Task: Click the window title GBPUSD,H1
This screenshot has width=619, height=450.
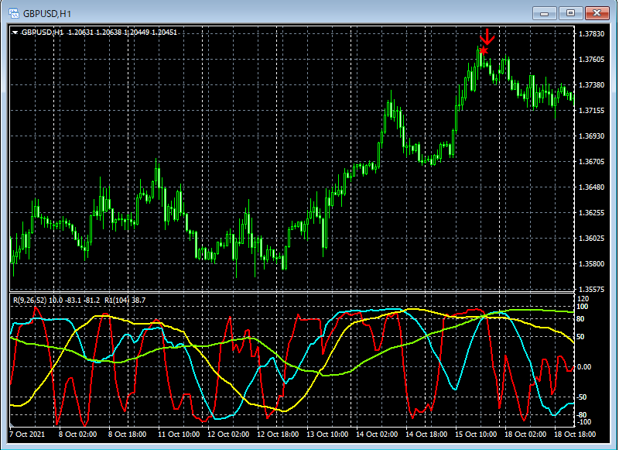Action: click(47, 14)
